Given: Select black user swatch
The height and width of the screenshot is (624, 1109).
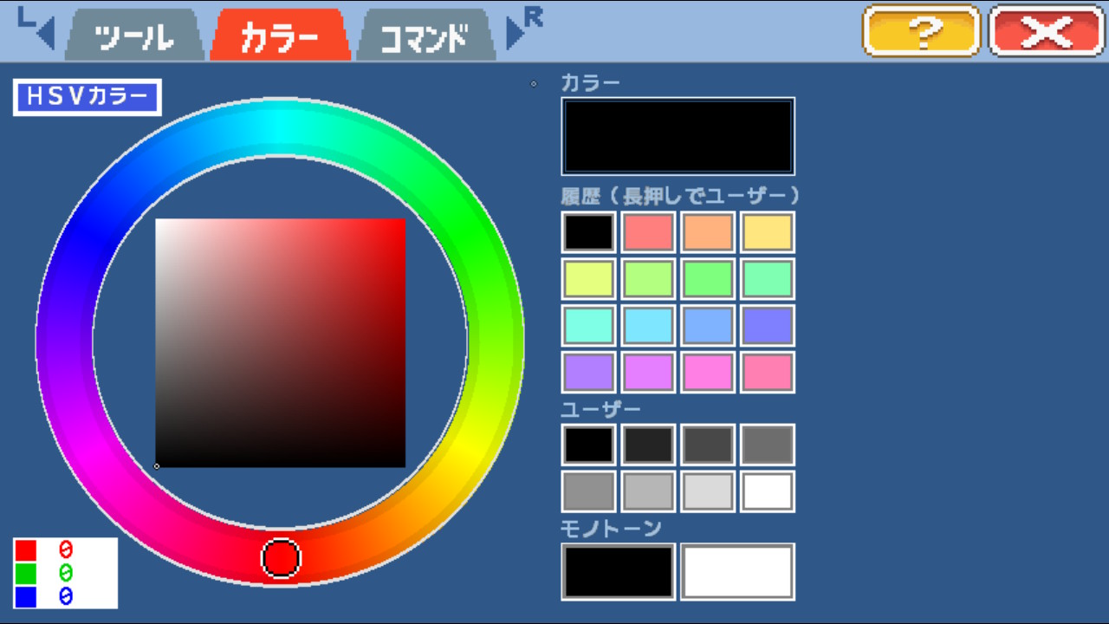Looking at the screenshot, I should pos(589,445).
